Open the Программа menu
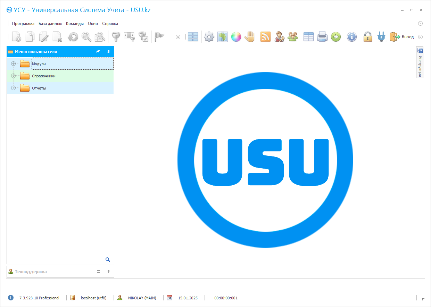The image size is (431, 307). click(23, 24)
